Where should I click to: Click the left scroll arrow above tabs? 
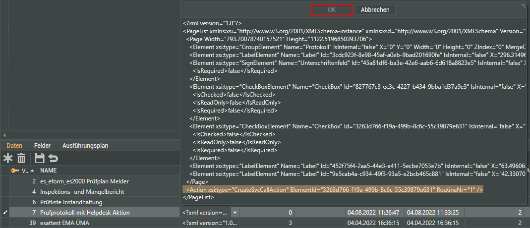(4, 135)
